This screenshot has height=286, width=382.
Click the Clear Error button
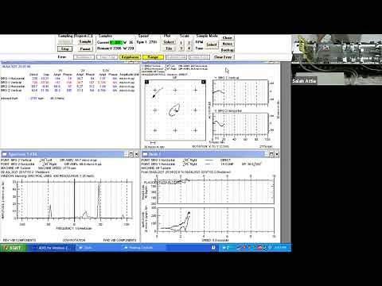(x=223, y=57)
